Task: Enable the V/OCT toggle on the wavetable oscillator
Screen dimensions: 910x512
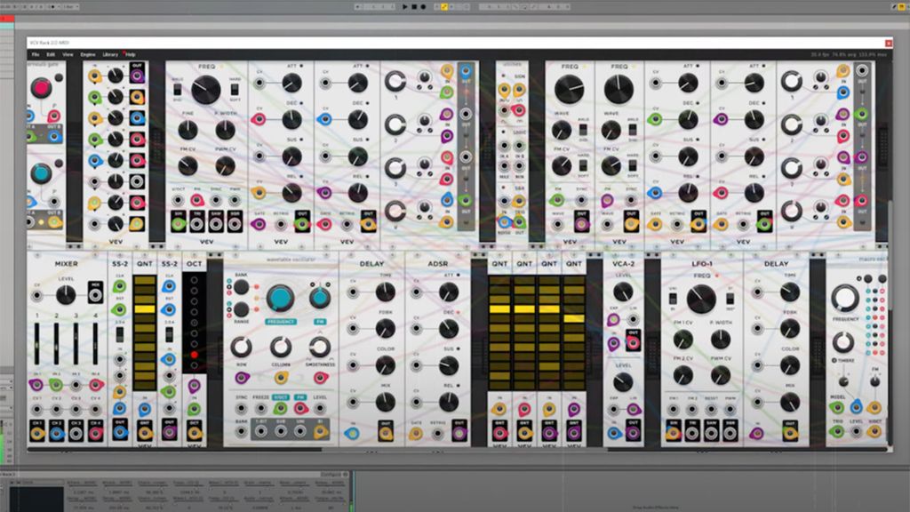Action: [x=279, y=397]
